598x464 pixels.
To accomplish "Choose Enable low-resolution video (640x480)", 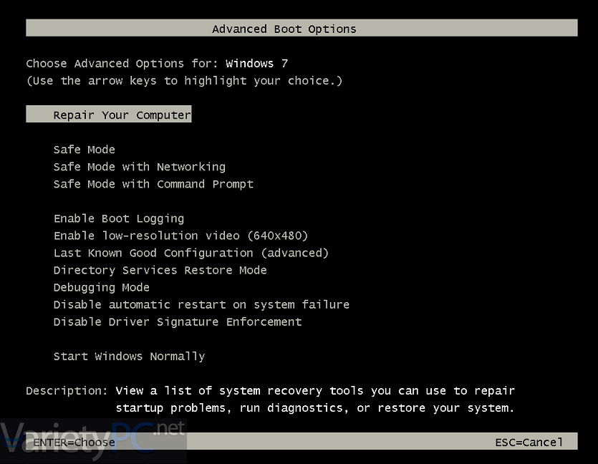I will [180, 236].
